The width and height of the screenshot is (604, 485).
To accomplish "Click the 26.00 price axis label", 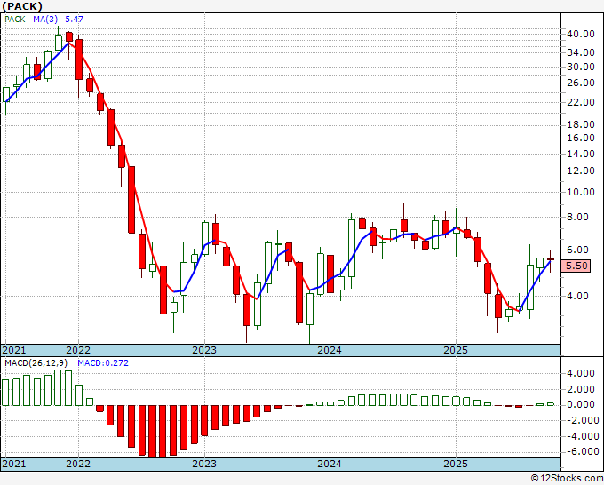I will pos(581,83).
